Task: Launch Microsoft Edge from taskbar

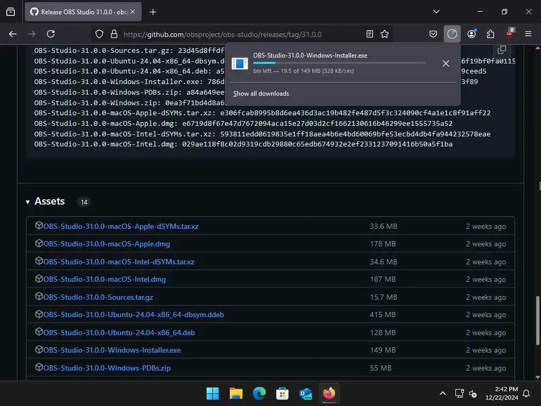Action: click(259, 393)
